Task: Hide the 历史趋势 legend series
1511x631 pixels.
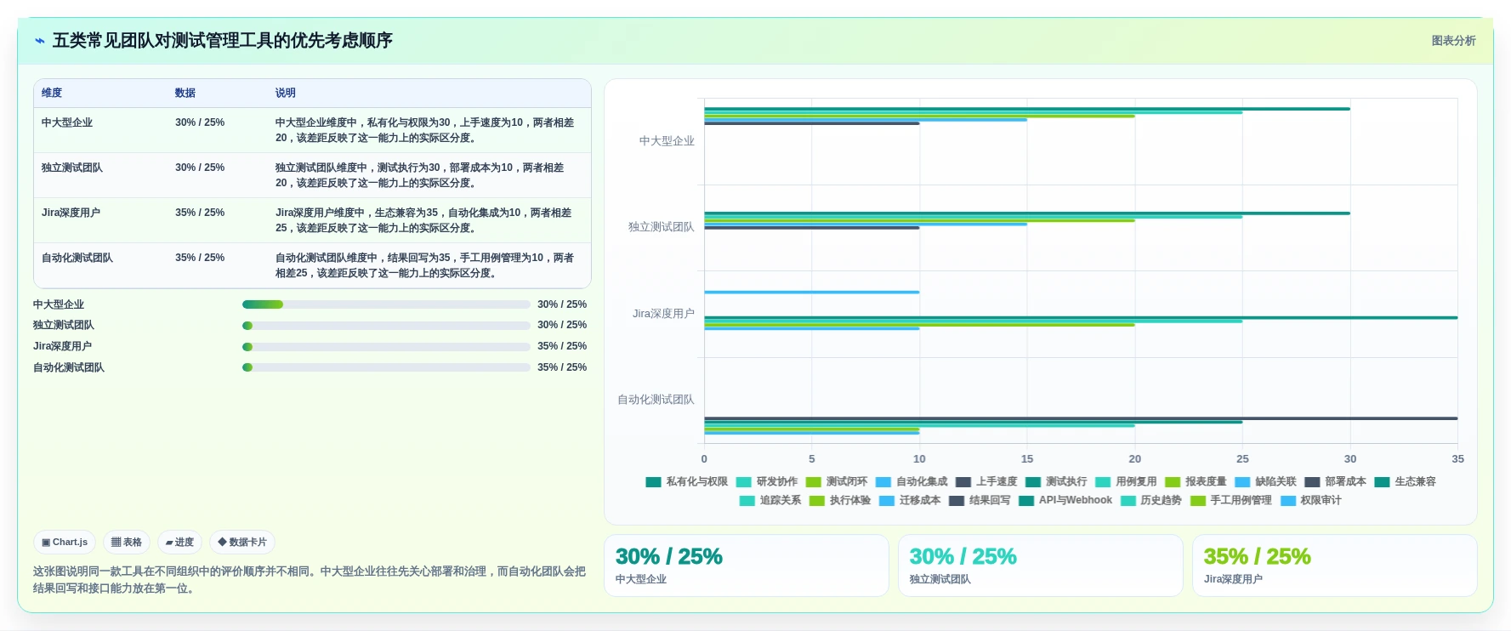Action: point(1151,500)
